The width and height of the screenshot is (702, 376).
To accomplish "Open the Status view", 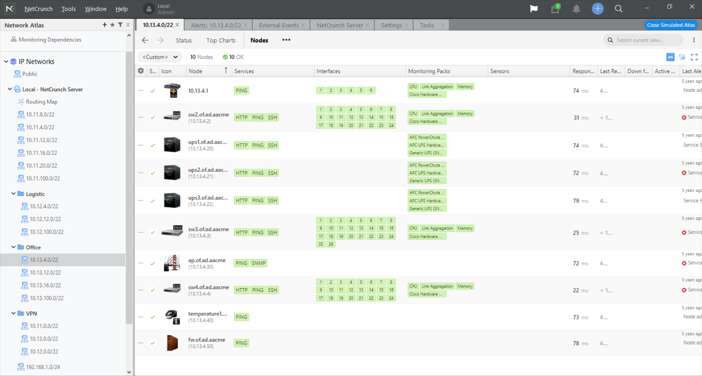I will point(184,40).
